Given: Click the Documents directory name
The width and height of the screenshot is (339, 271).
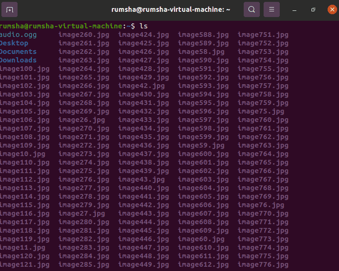Looking at the screenshot, I should click(18, 52).
